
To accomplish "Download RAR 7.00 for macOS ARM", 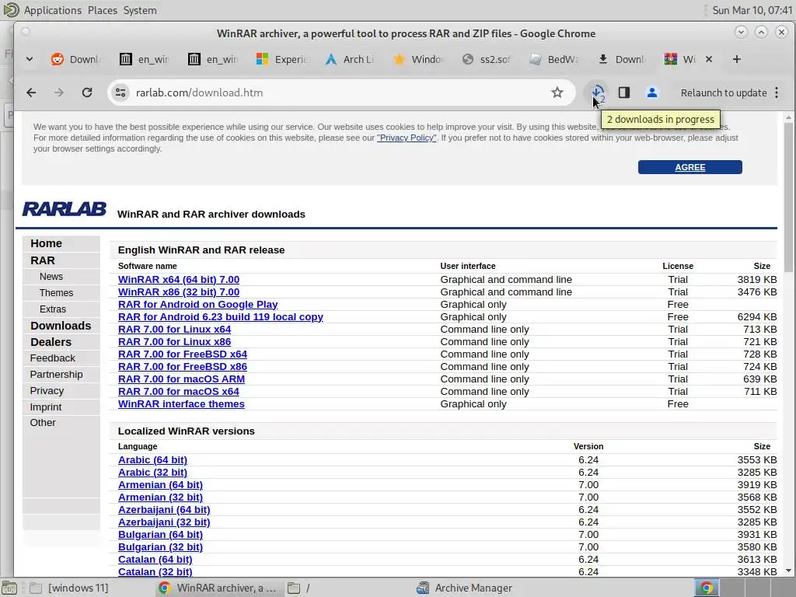I will (x=181, y=379).
